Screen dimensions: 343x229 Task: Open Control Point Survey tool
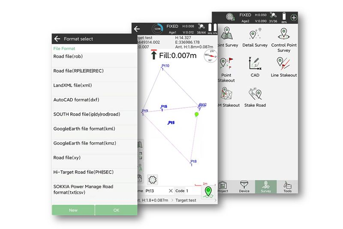pyautogui.click(x=284, y=40)
